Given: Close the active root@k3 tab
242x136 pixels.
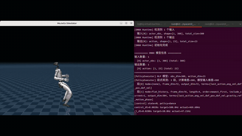Looking at the screenshot, I should (199, 24).
